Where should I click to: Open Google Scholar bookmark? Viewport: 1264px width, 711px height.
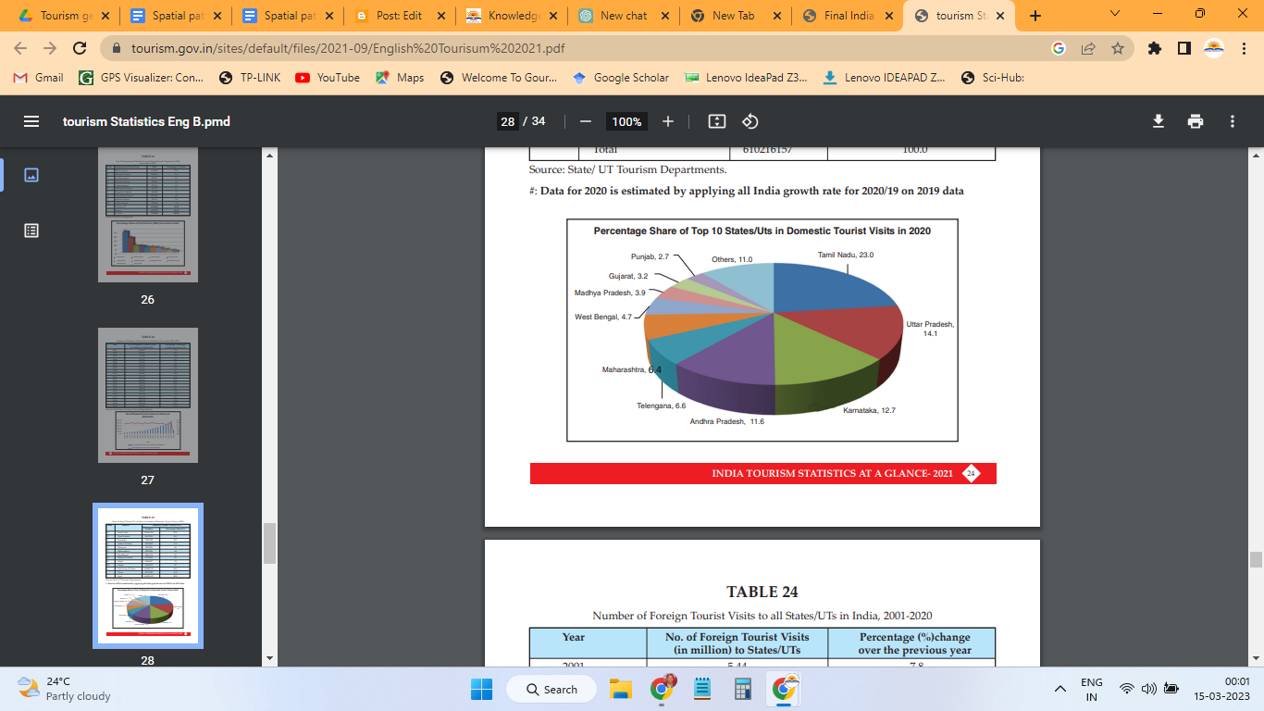621,78
